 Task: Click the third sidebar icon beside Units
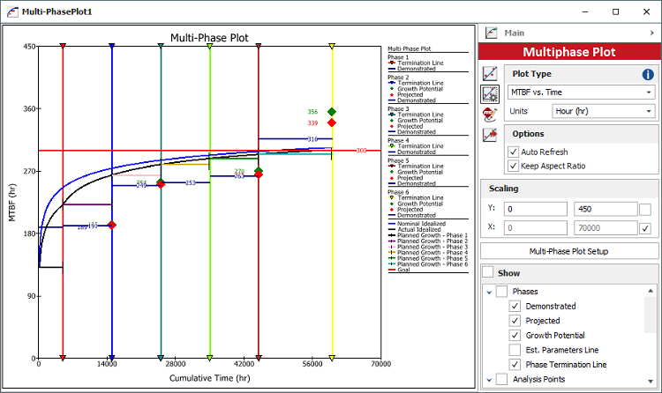pyautogui.click(x=490, y=113)
